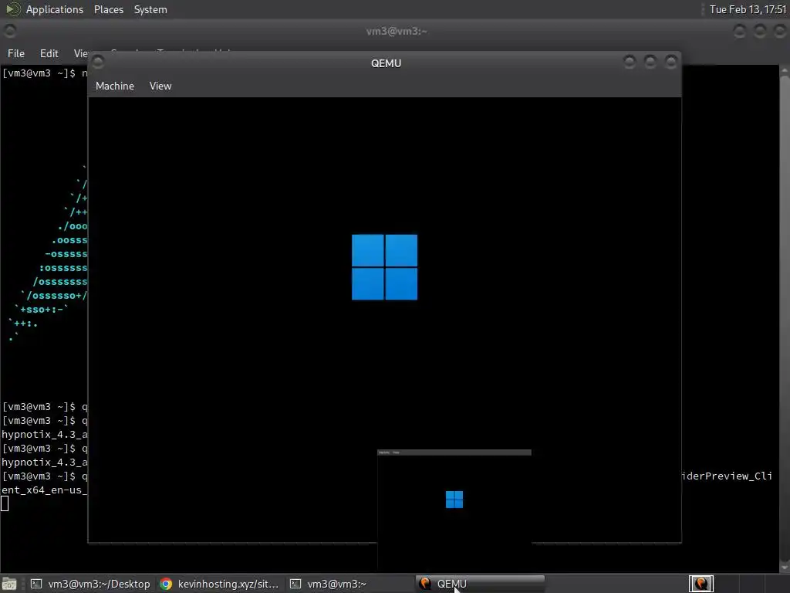Click the QEMU window preview thumbnail
The height and width of the screenshot is (593, 790).
tap(454, 510)
